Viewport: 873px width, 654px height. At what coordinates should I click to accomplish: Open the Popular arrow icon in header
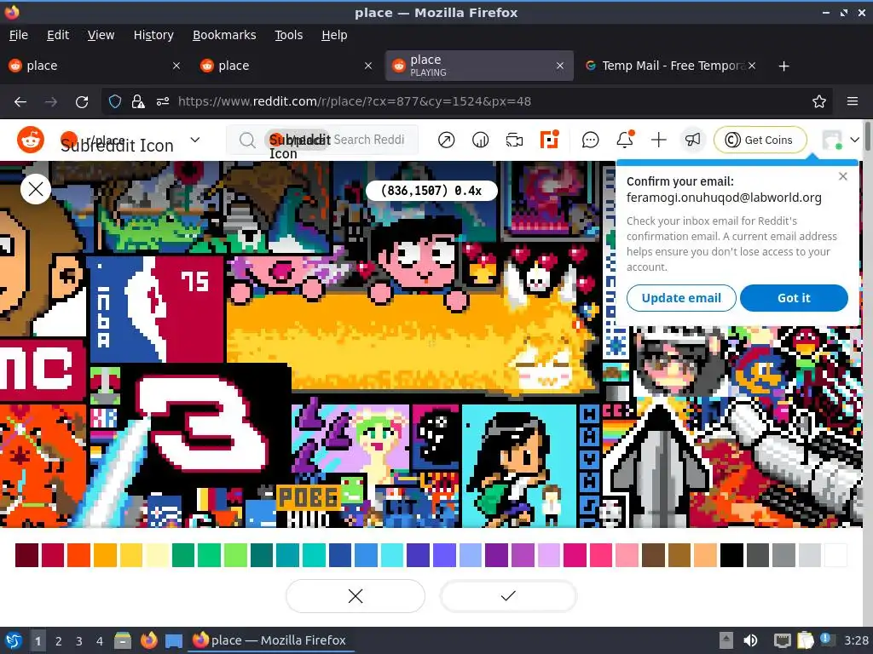446,141
